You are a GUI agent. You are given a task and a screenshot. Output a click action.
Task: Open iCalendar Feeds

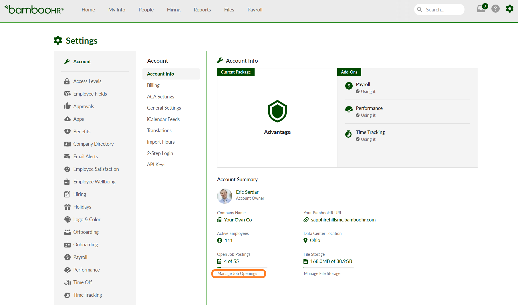(x=163, y=119)
